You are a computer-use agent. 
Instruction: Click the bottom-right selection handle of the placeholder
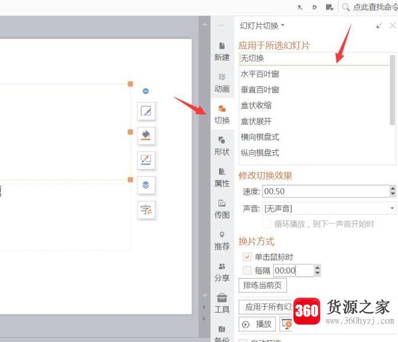(130, 180)
